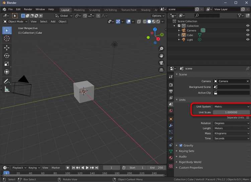Open the Unit System dropdown
The width and height of the screenshot is (251, 182).
coord(232,107)
